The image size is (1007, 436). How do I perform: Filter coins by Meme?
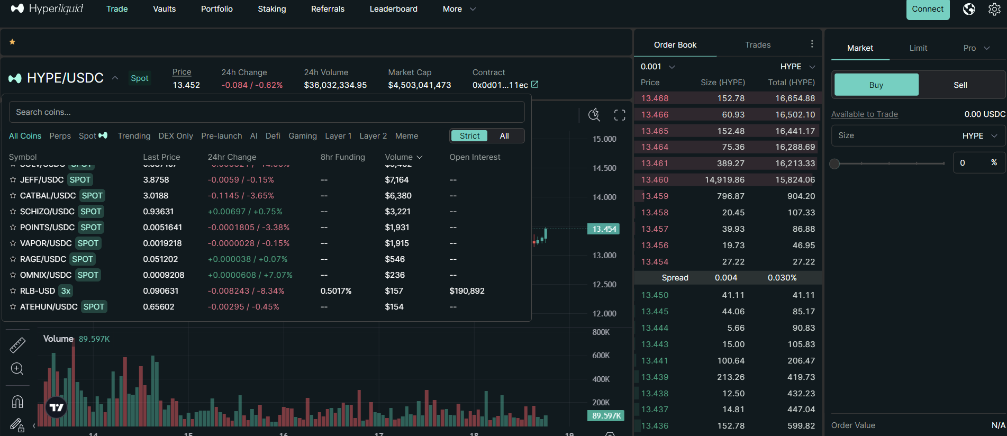[406, 136]
